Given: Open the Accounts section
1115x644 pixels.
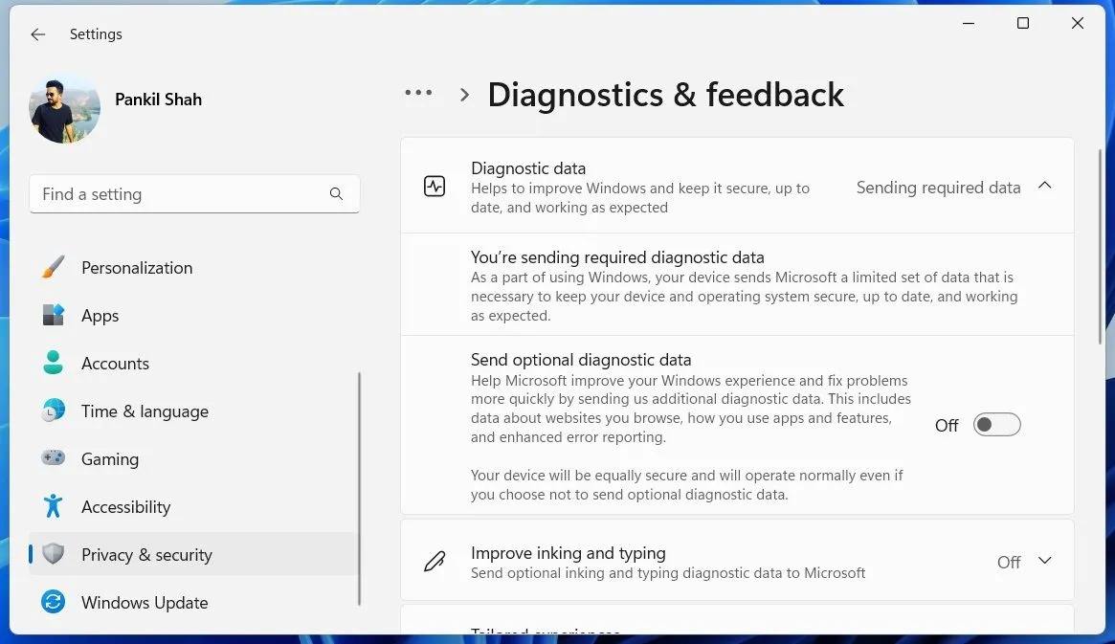Looking at the screenshot, I should (115, 364).
